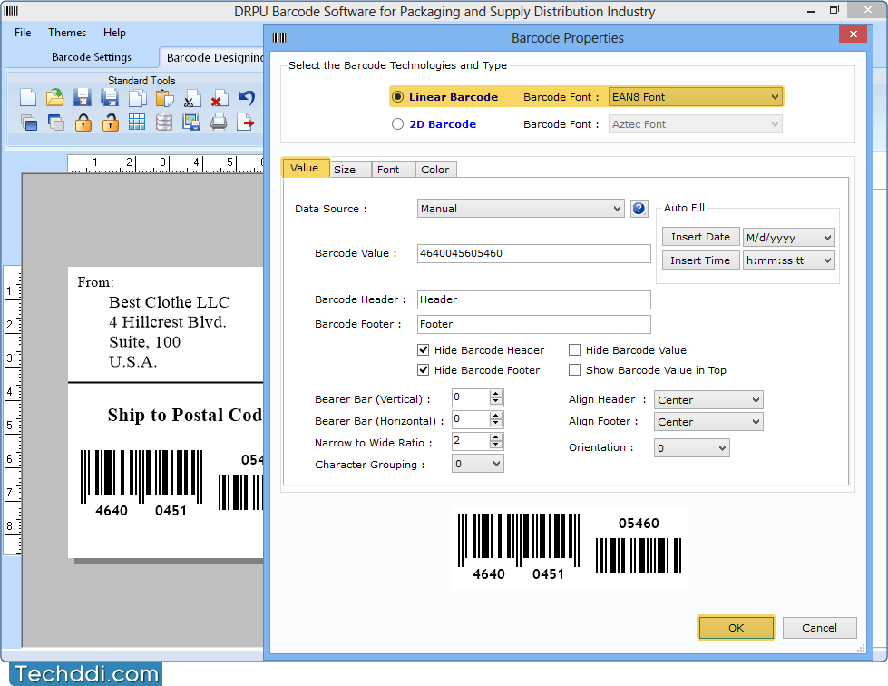The height and width of the screenshot is (686, 888).
Task: Click the blue grid icon
Action: (x=136, y=122)
